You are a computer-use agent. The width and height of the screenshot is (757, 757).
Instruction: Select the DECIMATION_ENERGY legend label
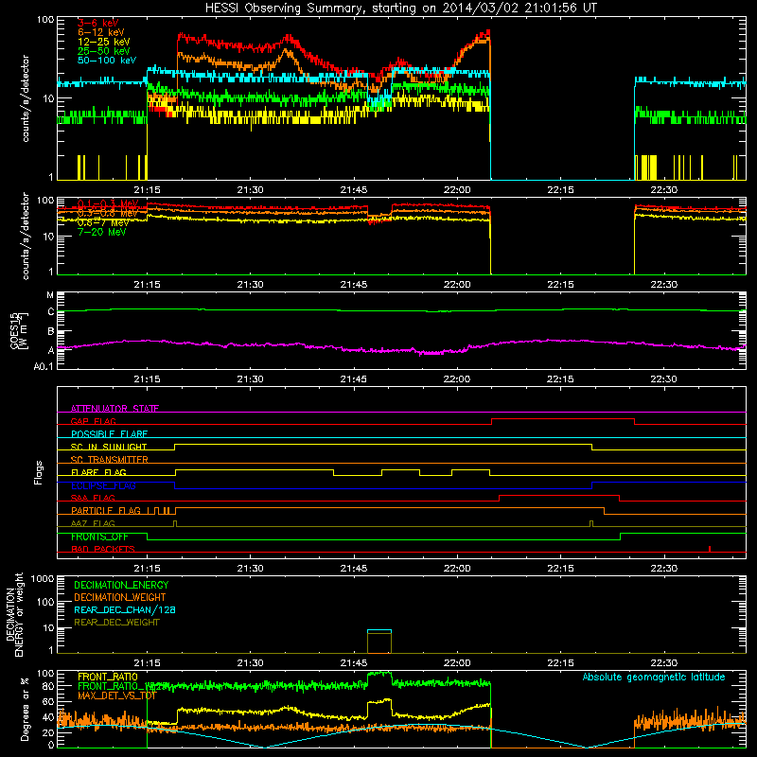pos(121,585)
